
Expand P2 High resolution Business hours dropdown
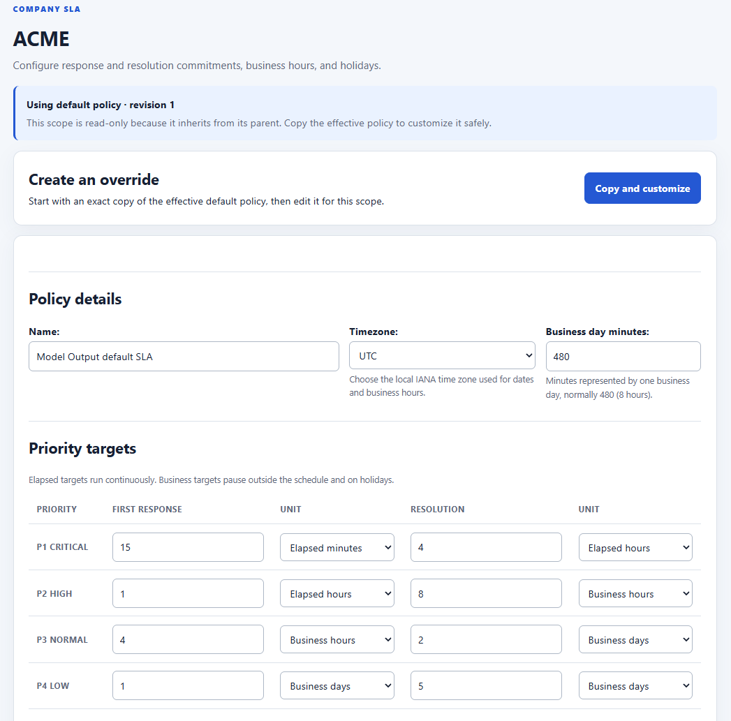click(635, 593)
